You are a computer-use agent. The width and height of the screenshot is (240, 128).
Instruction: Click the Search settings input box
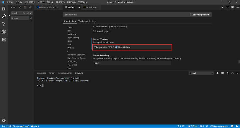[126, 15]
